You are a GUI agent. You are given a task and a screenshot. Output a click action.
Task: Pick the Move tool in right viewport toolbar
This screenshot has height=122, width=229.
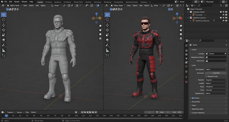(107, 25)
